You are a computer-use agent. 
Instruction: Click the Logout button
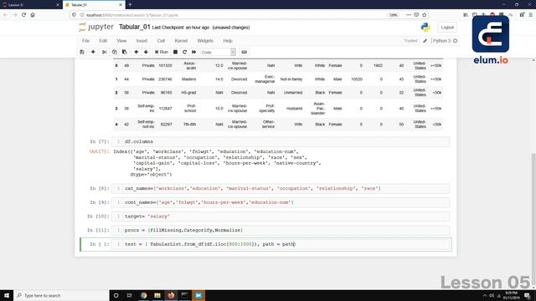pyautogui.click(x=447, y=28)
